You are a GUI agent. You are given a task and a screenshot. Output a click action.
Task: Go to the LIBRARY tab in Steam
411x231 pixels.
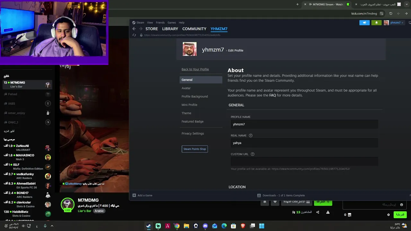pos(170,29)
